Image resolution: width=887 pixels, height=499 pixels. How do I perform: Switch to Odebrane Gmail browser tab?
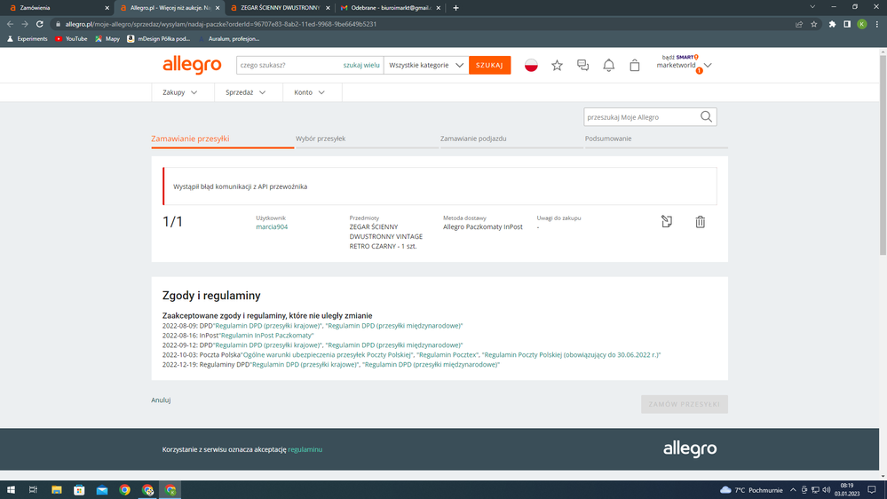click(x=391, y=8)
